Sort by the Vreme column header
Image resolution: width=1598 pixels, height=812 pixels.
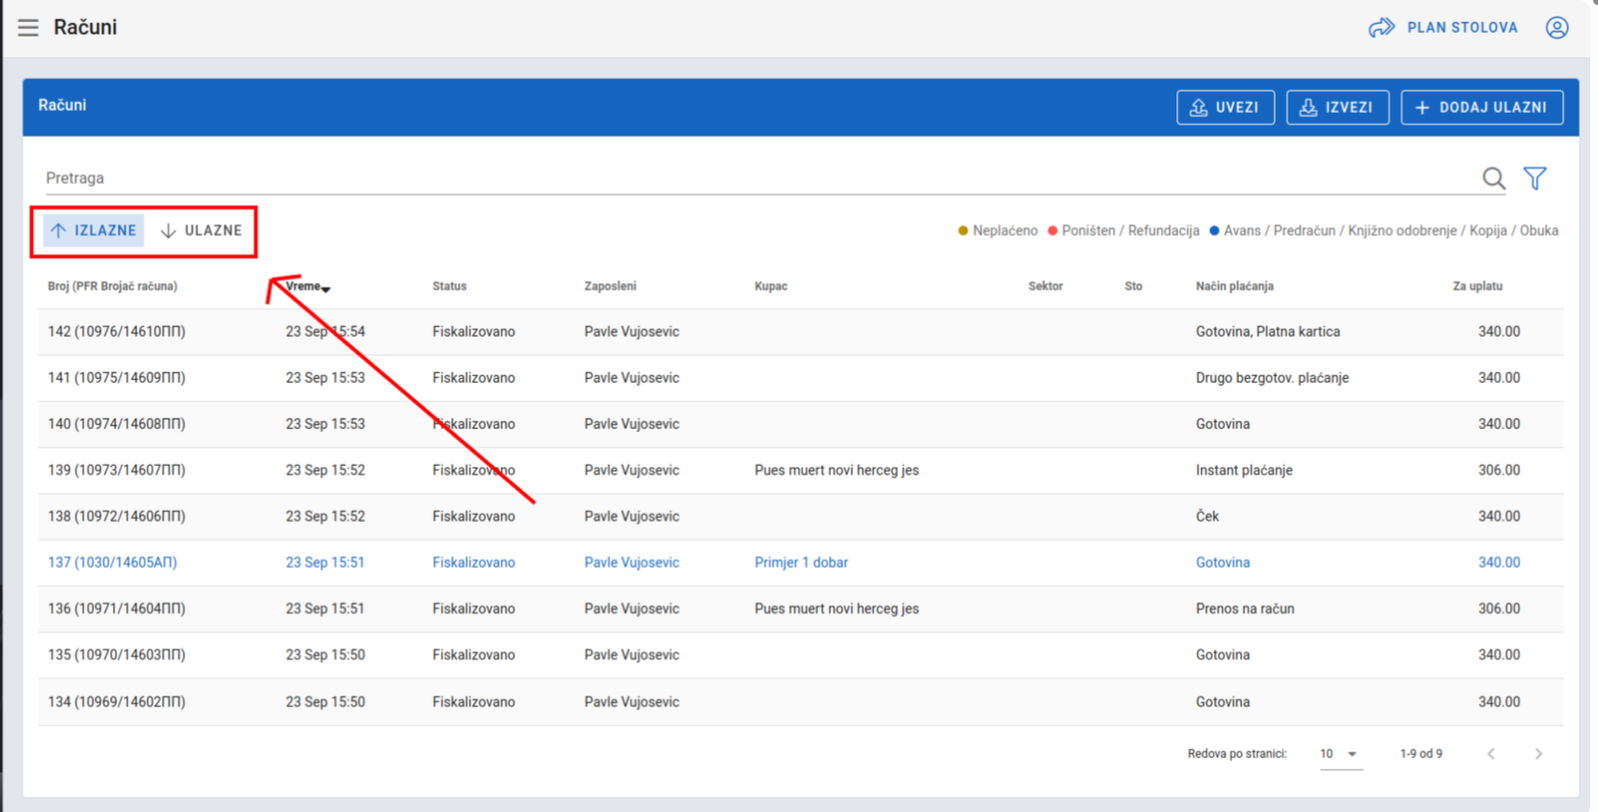coord(308,286)
